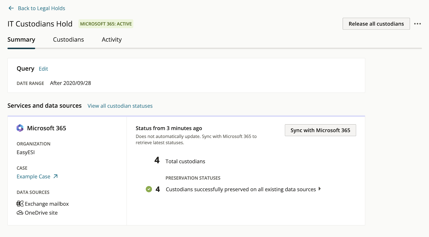Click the OneDrive site cloud icon
429x237 pixels.
click(20, 213)
